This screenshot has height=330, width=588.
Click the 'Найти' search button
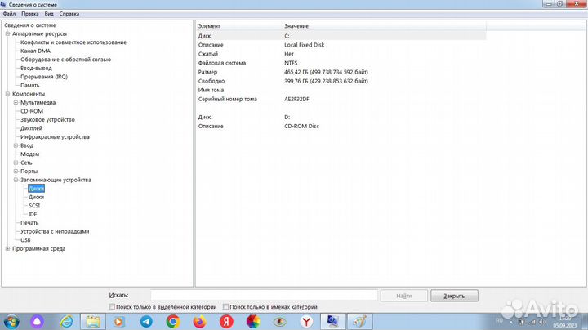pyautogui.click(x=403, y=296)
